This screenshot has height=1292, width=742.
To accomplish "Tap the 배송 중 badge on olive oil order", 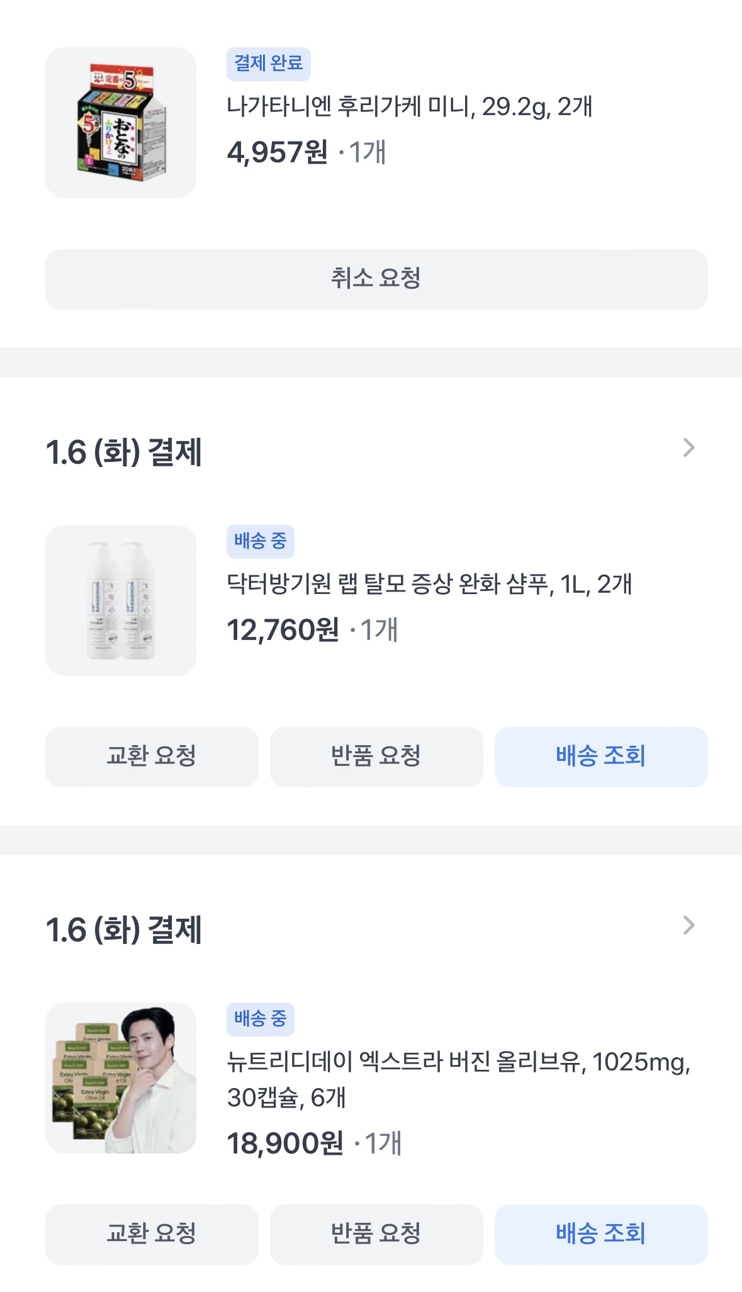I will click(x=260, y=1019).
